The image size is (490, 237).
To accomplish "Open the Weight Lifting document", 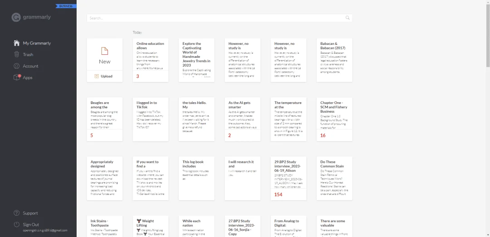I will [x=151, y=227].
